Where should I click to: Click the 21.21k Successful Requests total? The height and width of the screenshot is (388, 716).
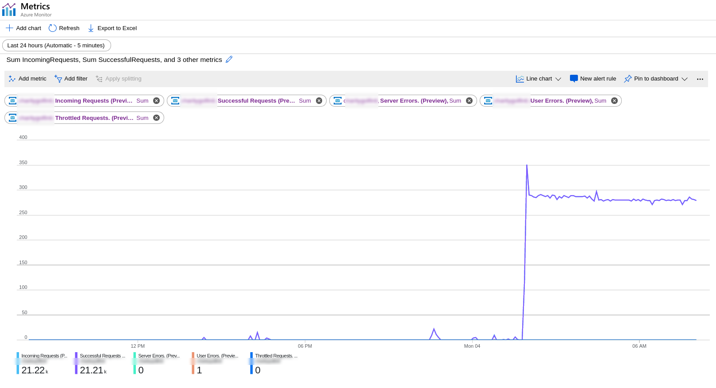click(x=93, y=370)
